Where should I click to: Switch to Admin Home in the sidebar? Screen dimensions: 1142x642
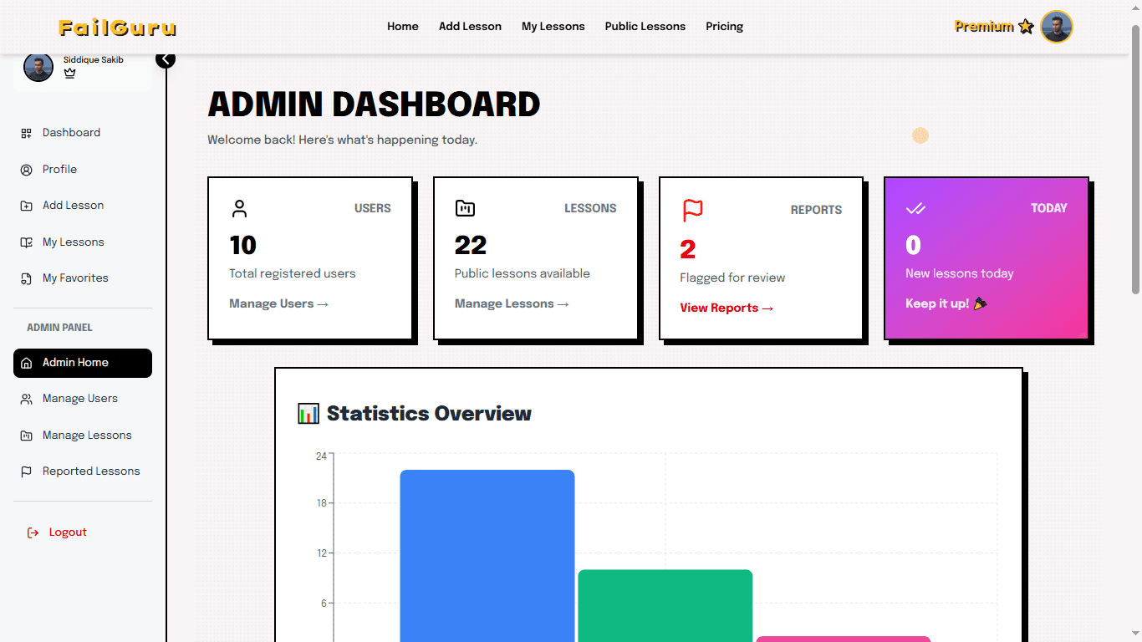(74, 363)
